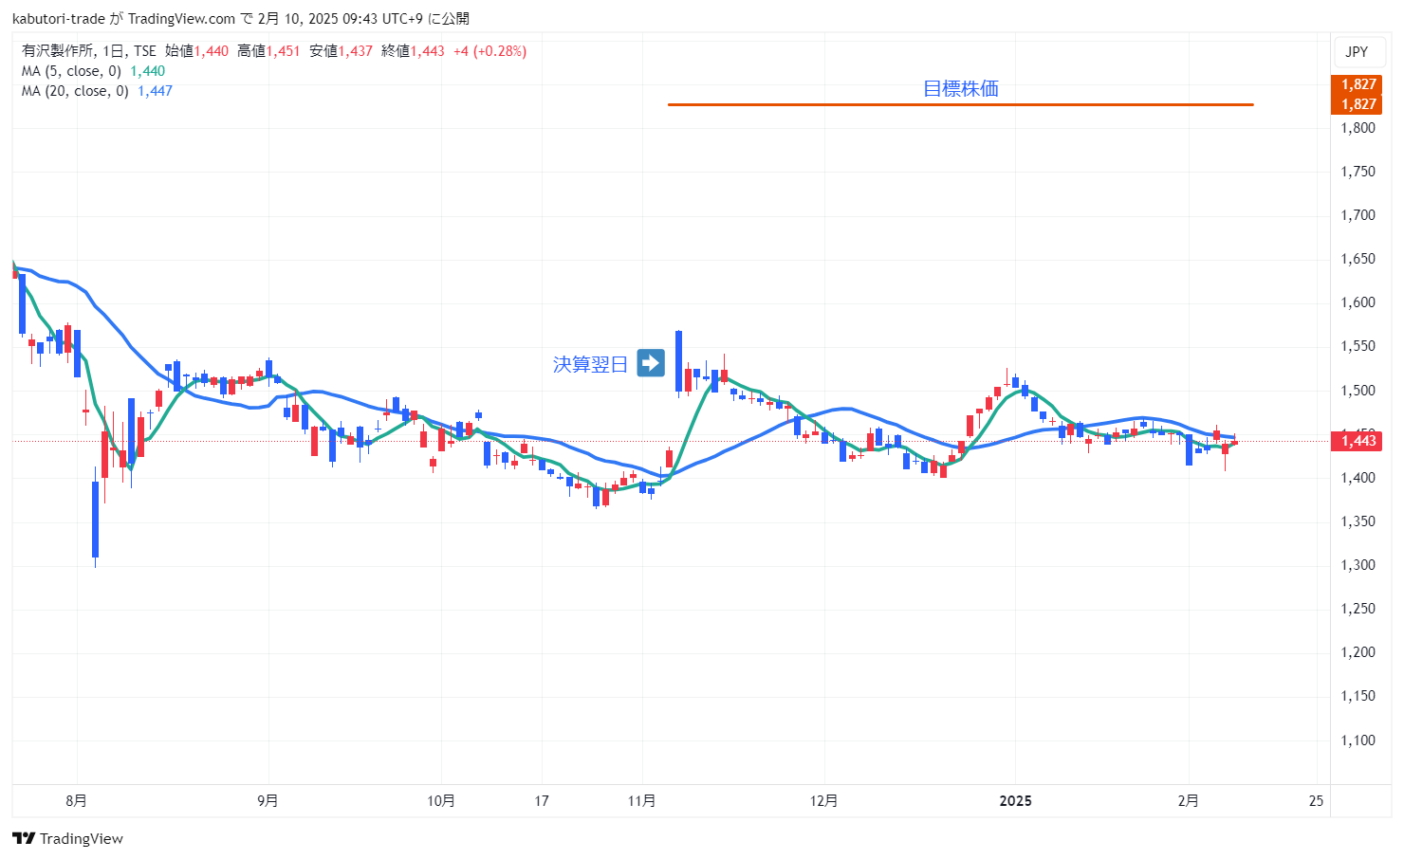This screenshot has width=1404, height=859.
Task: Click the 9月 date axis label
Action: pos(268,801)
